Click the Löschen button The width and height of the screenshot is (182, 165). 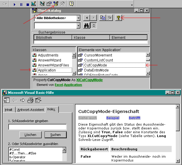pyautogui.click(x=30, y=135)
